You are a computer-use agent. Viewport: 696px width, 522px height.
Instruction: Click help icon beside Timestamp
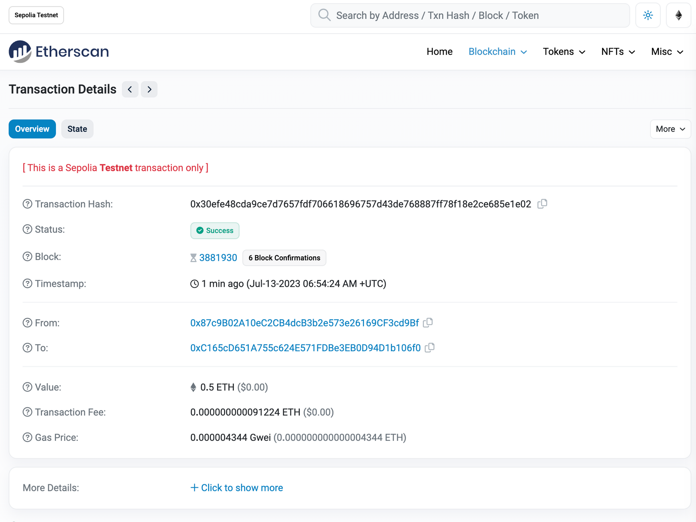[27, 284]
